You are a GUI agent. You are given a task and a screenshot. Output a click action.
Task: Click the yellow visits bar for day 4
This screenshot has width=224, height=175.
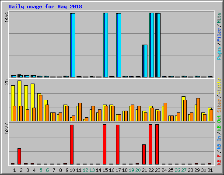coord(32,102)
